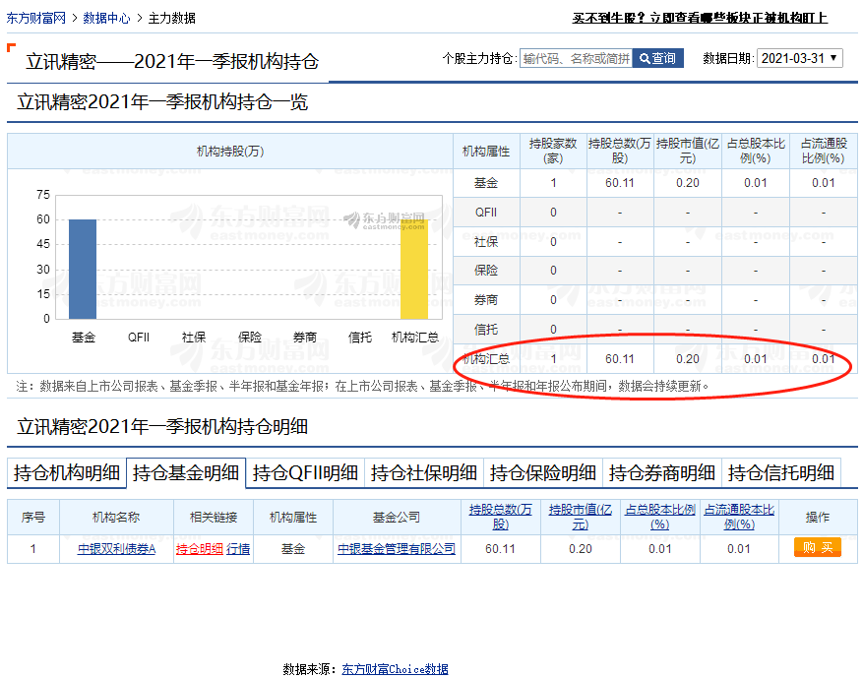This screenshot has height=678, width=863.
Task: Switch to the 持仓基金明细 tab
Action: (186, 472)
